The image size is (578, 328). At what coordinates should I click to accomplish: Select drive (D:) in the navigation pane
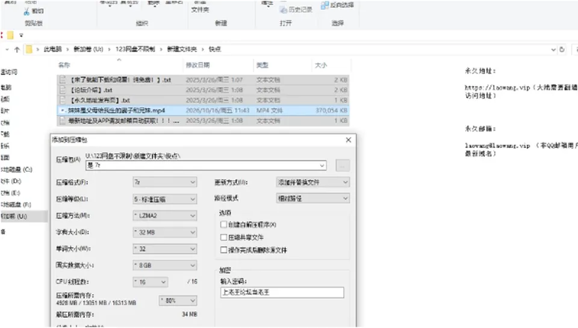pyautogui.click(x=11, y=181)
